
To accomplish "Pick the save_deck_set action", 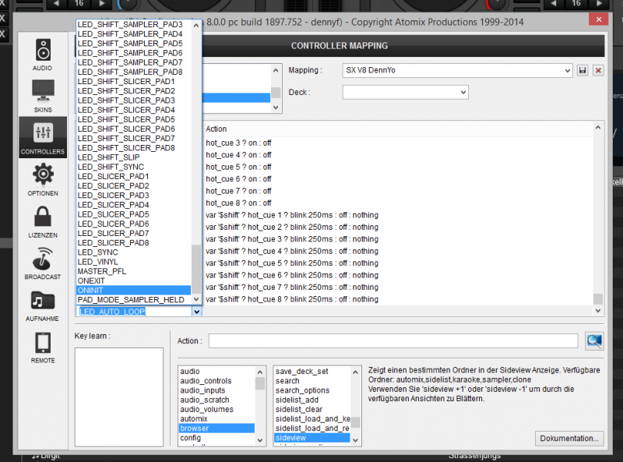I will pyautogui.click(x=312, y=372).
